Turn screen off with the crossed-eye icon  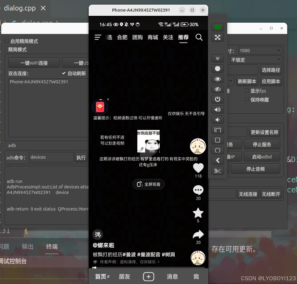point(217,89)
